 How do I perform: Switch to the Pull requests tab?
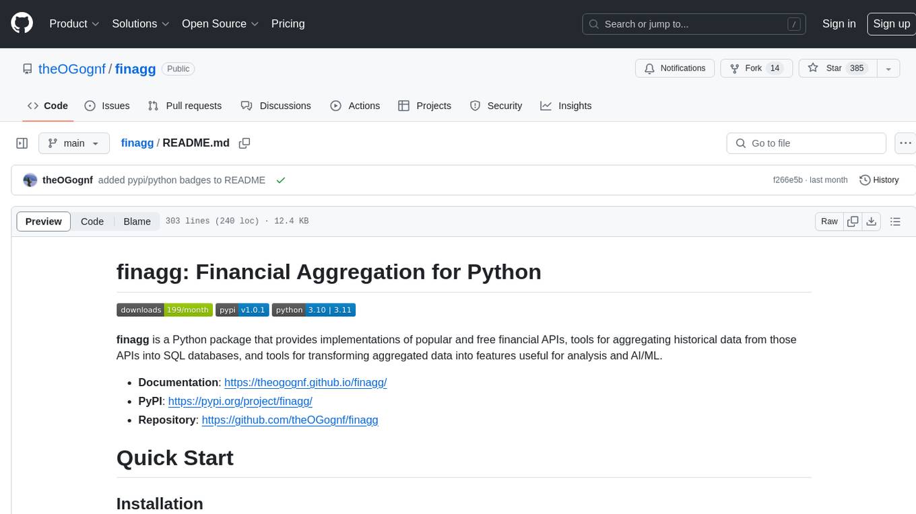(x=185, y=106)
